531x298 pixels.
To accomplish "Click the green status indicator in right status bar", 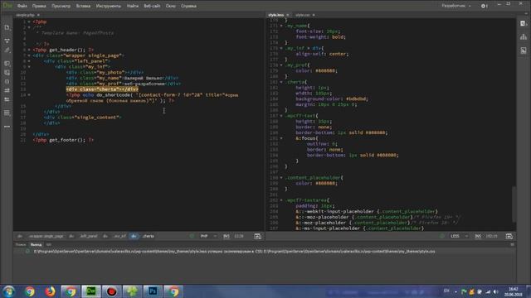I will point(441,236).
